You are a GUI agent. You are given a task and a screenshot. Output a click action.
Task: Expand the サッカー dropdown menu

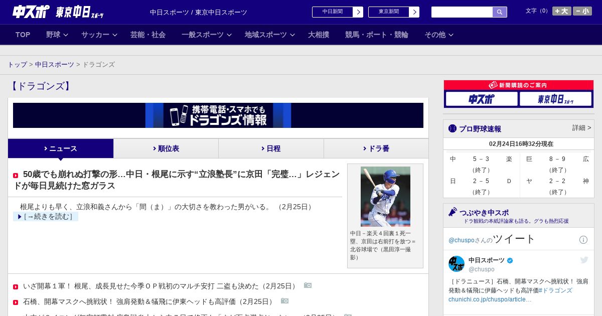tap(99, 35)
